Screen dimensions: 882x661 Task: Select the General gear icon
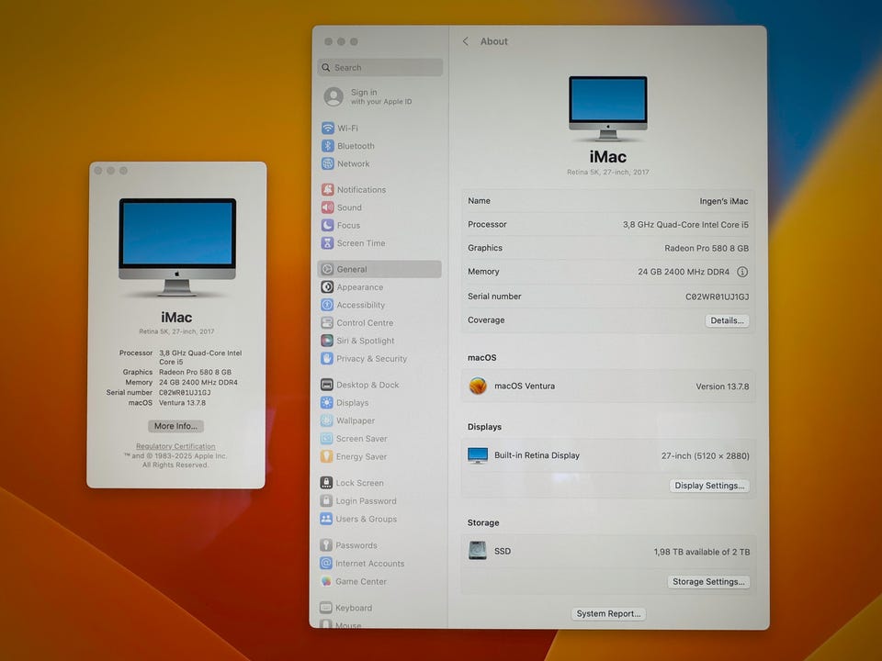coord(327,269)
